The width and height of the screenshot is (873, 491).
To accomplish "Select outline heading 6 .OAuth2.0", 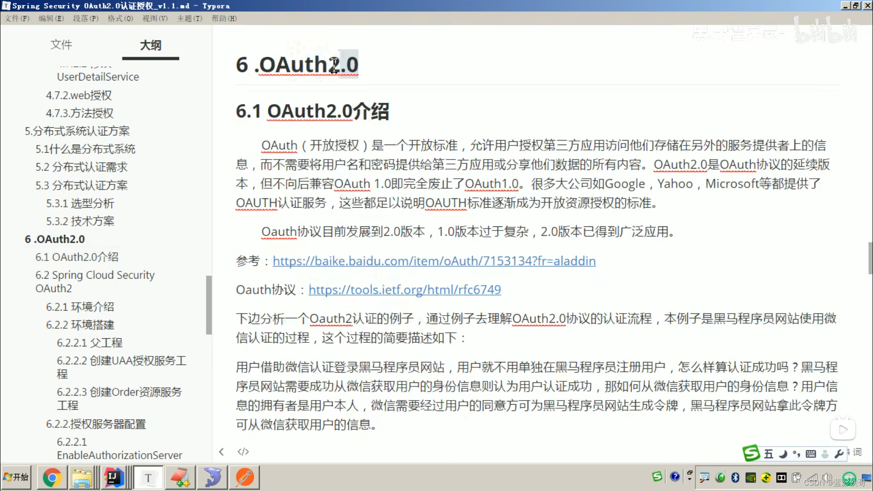I will (55, 239).
